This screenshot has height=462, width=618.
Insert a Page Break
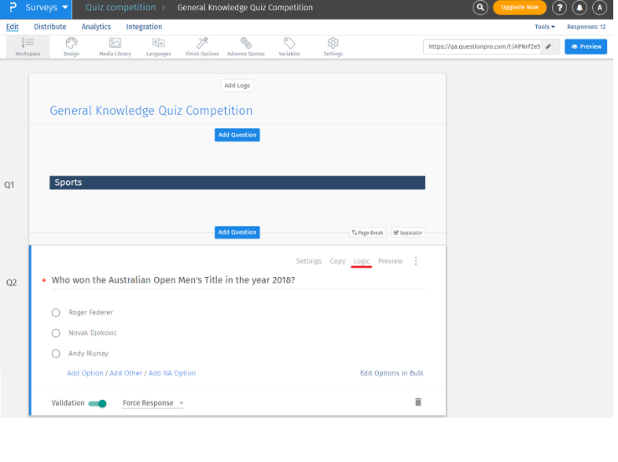[368, 233]
